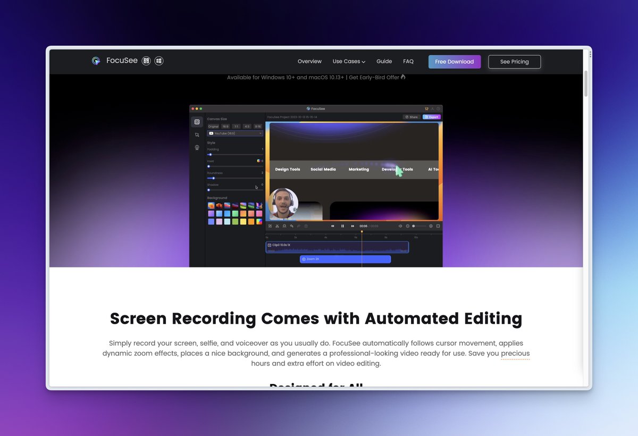The image size is (638, 436).
Task: Select the webcam settings sidebar icon
Action: [x=197, y=148]
